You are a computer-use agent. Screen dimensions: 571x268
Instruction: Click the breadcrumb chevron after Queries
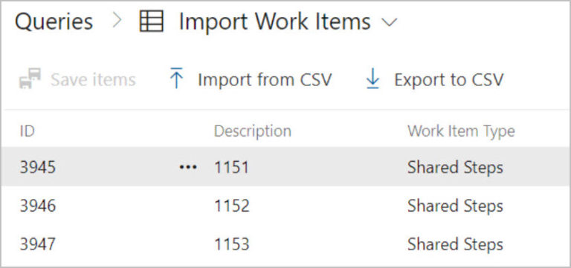coord(117,21)
